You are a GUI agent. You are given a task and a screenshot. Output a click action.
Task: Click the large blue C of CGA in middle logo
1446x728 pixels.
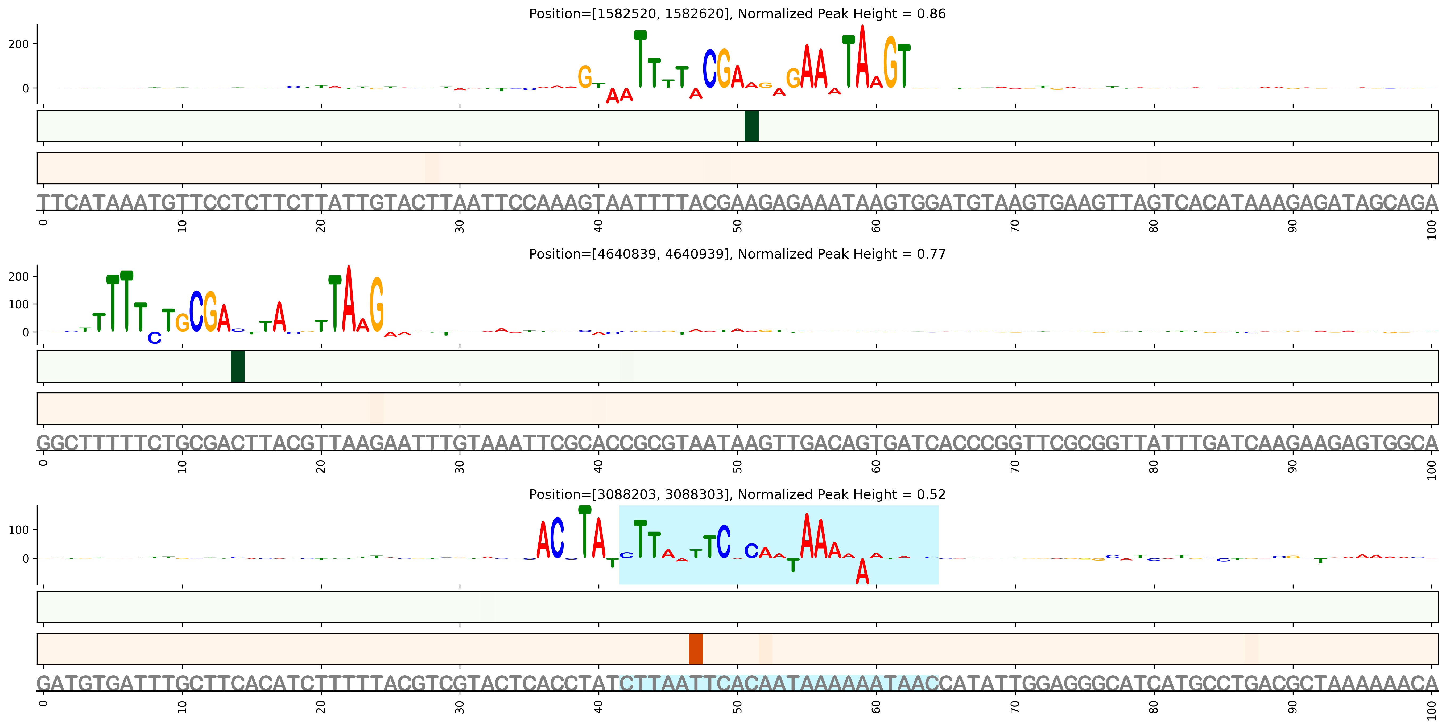[196, 311]
